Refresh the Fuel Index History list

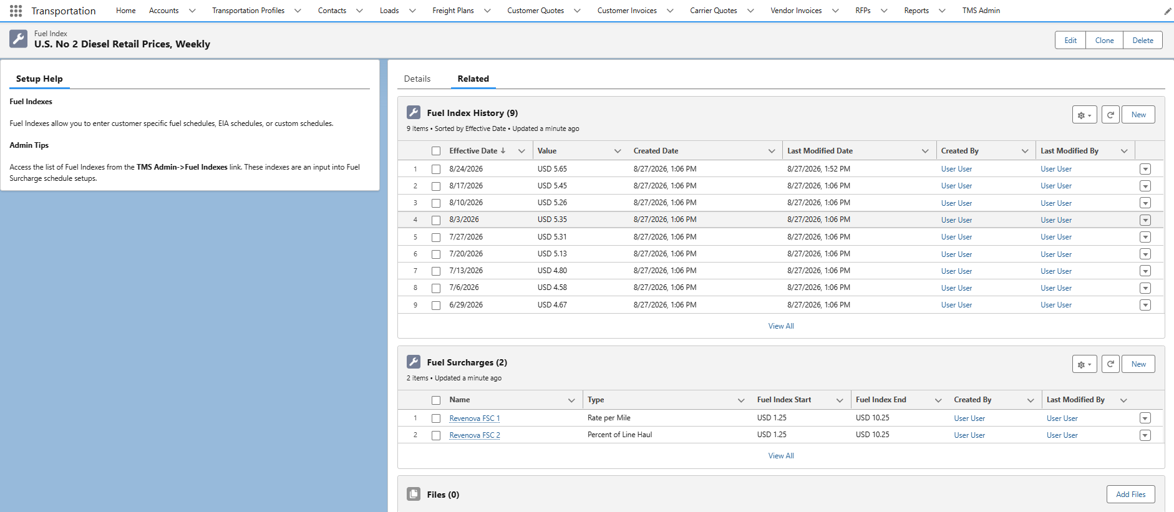click(x=1110, y=115)
